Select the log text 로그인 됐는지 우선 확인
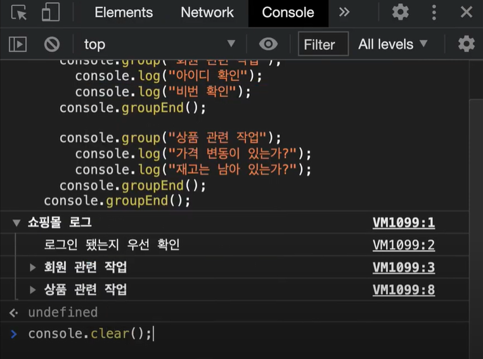The width and height of the screenshot is (483, 359). pos(112,245)
